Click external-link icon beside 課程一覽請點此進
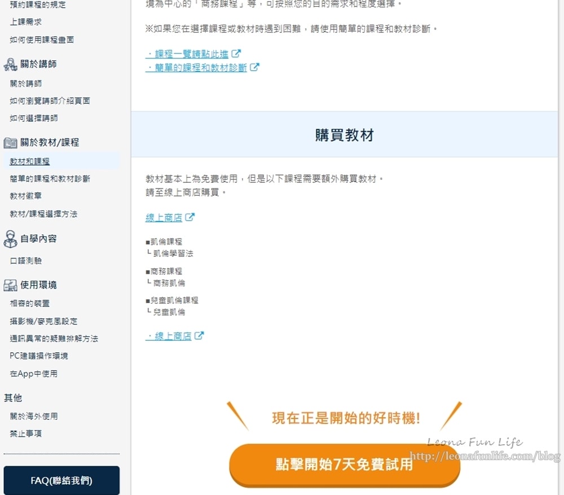The height and width of the screenshot is (495, 564). 236,54
